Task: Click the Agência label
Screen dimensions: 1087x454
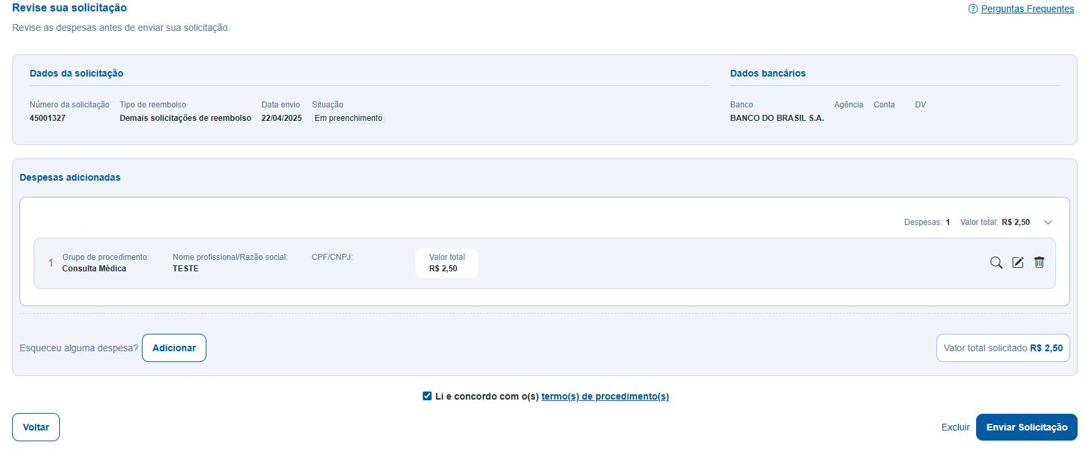Action: click(848, 105)
